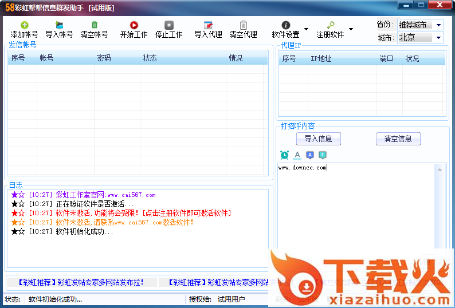The height and width of the screenshot is (308, 455).
Task: Click the first 彩虹推荐 banner link
Action: pos(81,282)
